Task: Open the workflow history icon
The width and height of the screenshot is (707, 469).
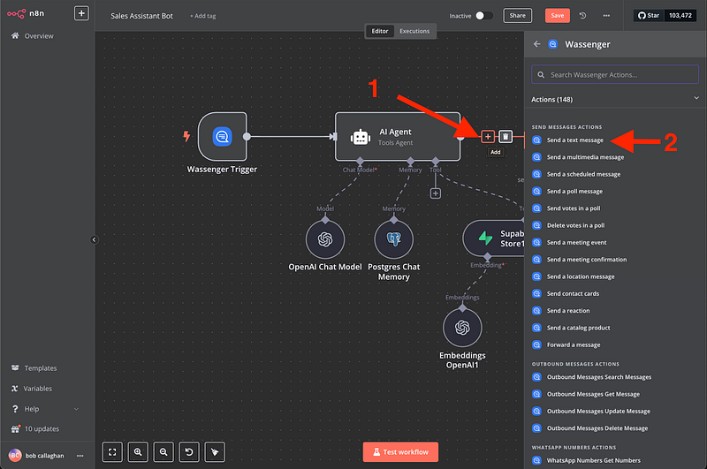Action: pyautogui.click(x=582, y=16)
